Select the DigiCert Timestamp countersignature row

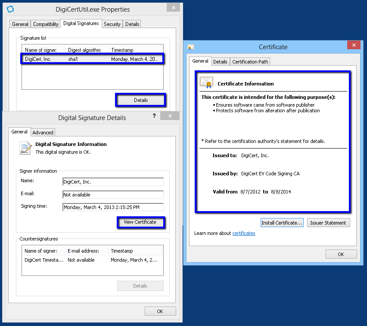click(92, 260)
